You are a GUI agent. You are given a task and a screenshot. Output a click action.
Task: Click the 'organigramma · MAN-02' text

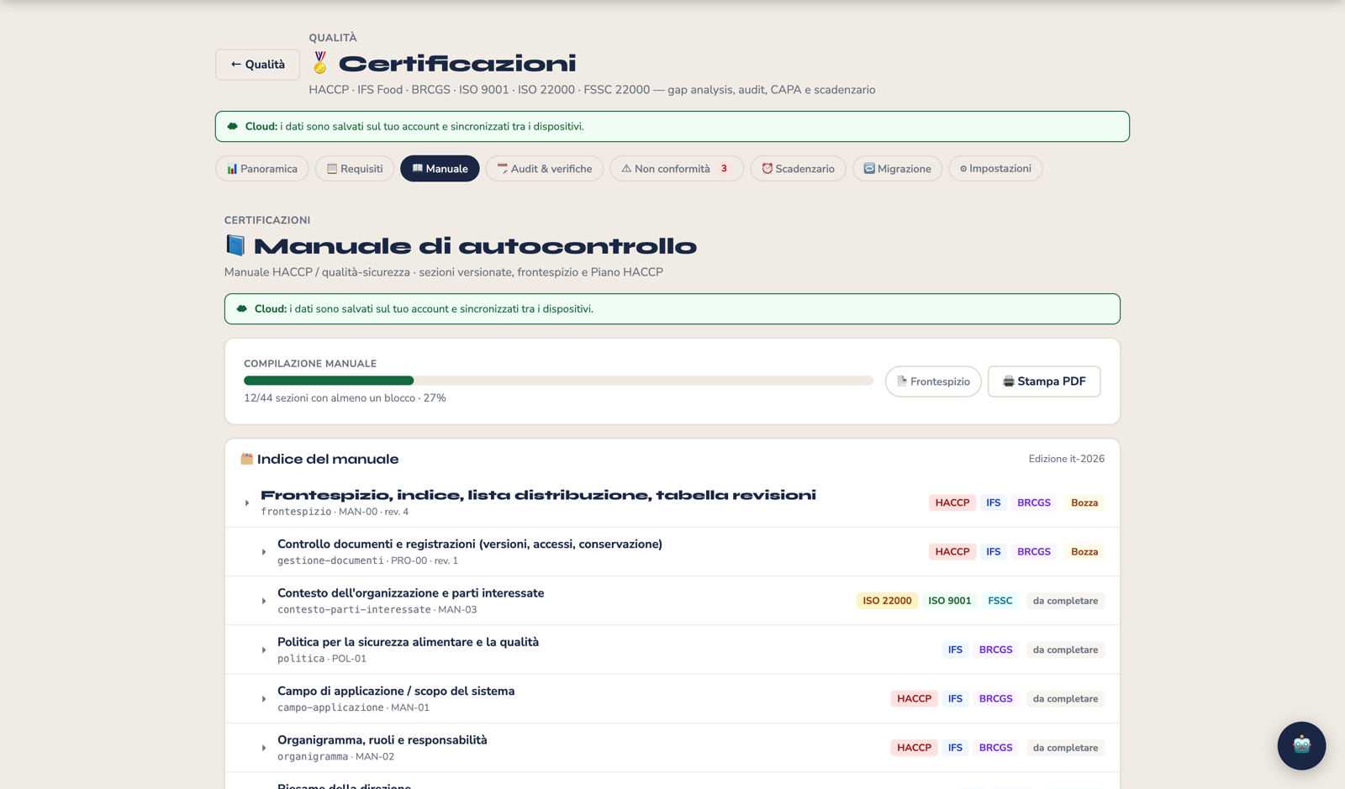(335, 757)
